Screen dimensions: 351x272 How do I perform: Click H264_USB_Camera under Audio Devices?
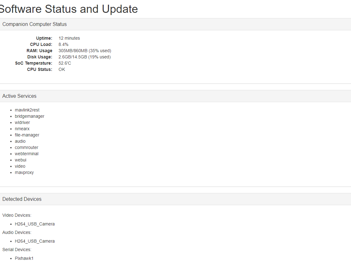click(35, 241)
